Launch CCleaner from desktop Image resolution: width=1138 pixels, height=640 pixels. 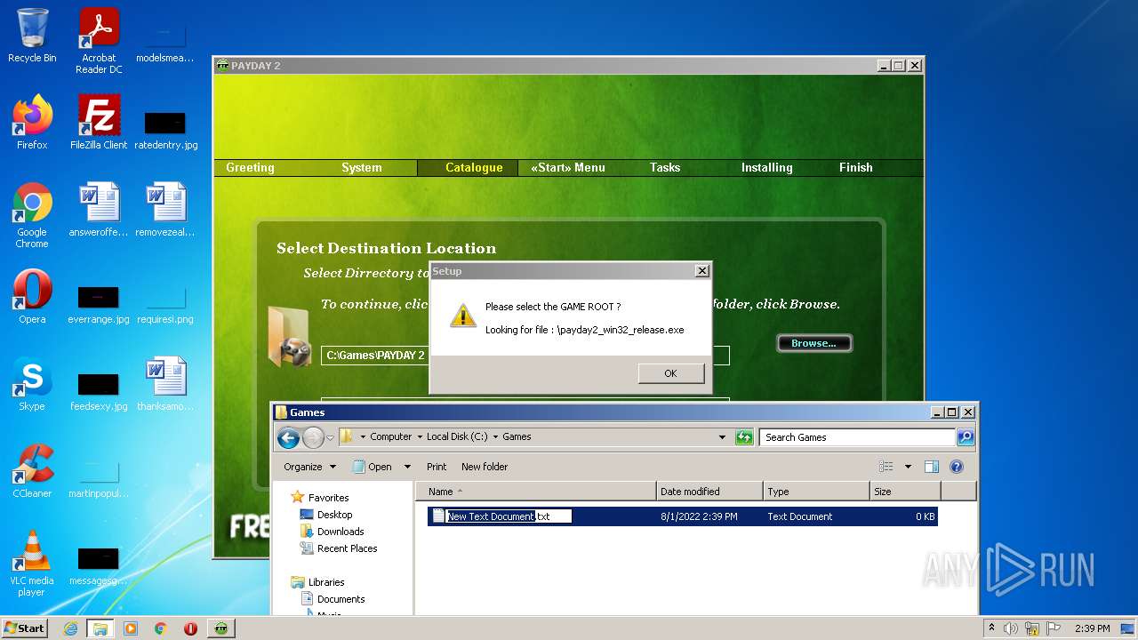point(32,470)
